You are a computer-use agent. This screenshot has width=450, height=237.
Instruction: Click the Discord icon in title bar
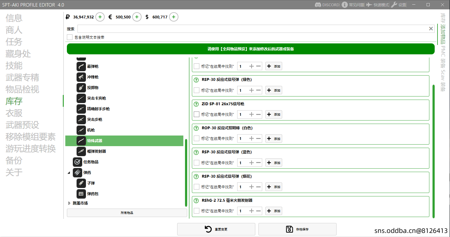[318, 5]
